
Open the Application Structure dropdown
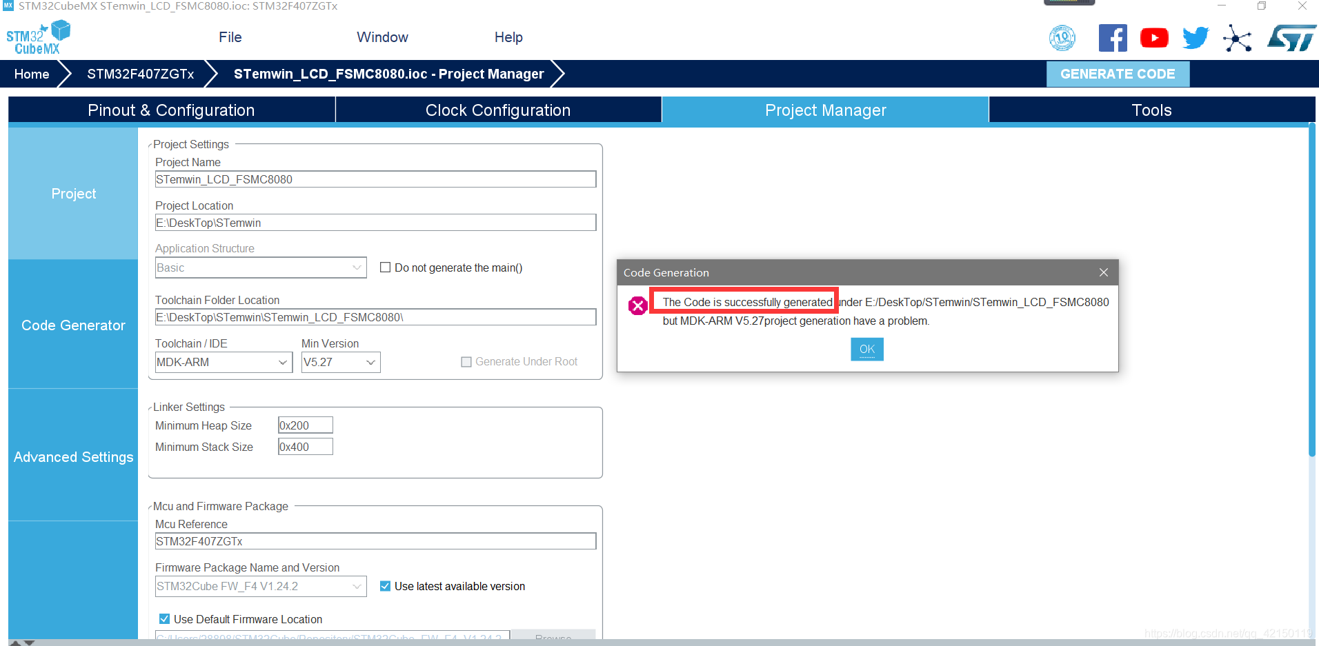pos(261,268)
